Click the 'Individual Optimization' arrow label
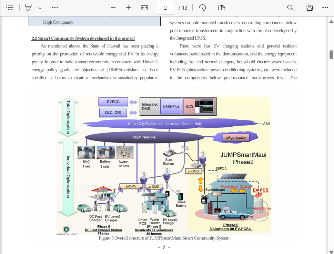This screenshot has height=254, width=334. pos(68,177)
